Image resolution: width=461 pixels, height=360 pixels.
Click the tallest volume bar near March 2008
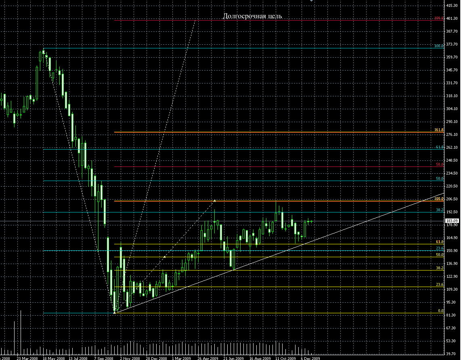(21, 333)
